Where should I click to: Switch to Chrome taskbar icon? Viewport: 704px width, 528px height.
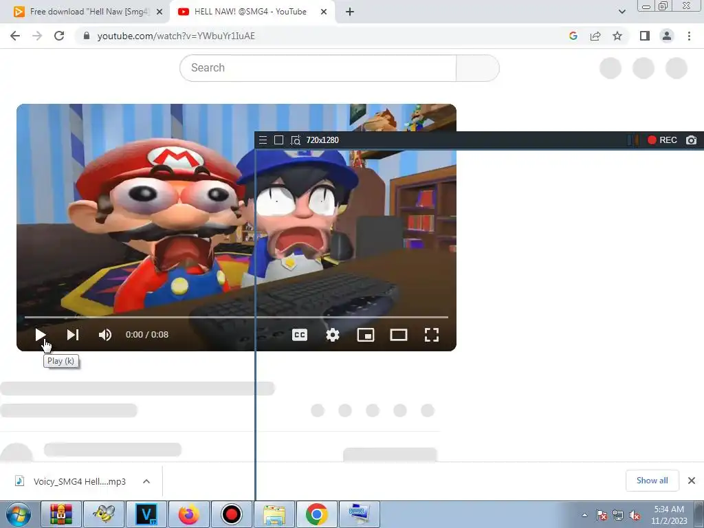click(x=316, y=514)
